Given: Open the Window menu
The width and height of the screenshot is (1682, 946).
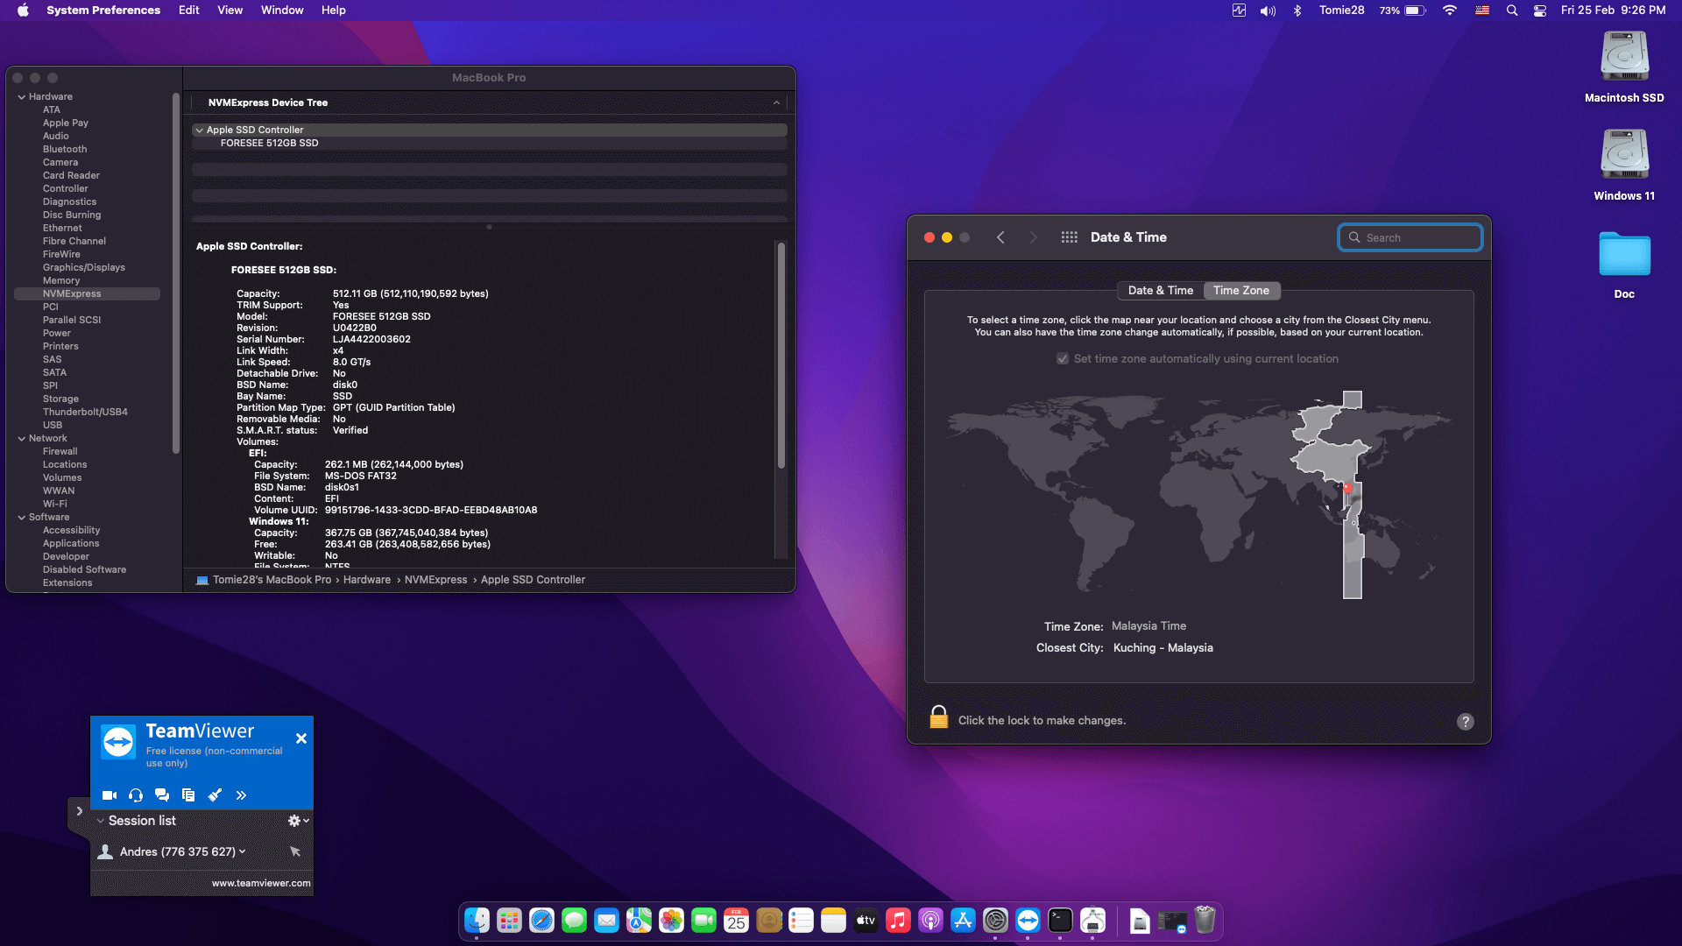Looking at the screenshot, I should pos(282,11).
